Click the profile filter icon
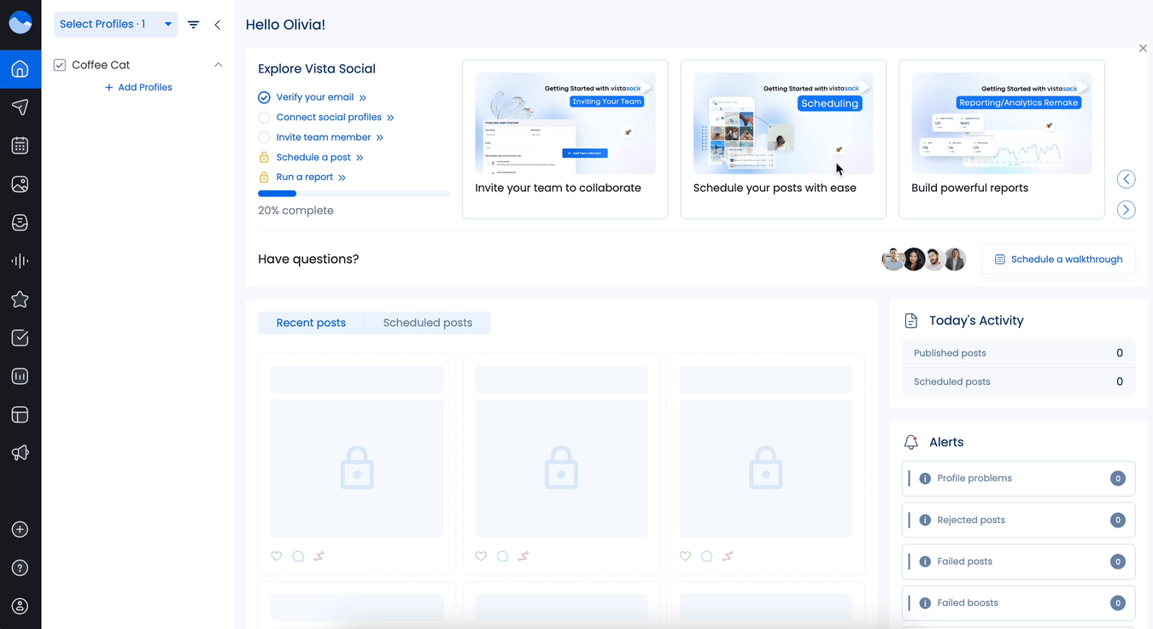 point(194,25)
